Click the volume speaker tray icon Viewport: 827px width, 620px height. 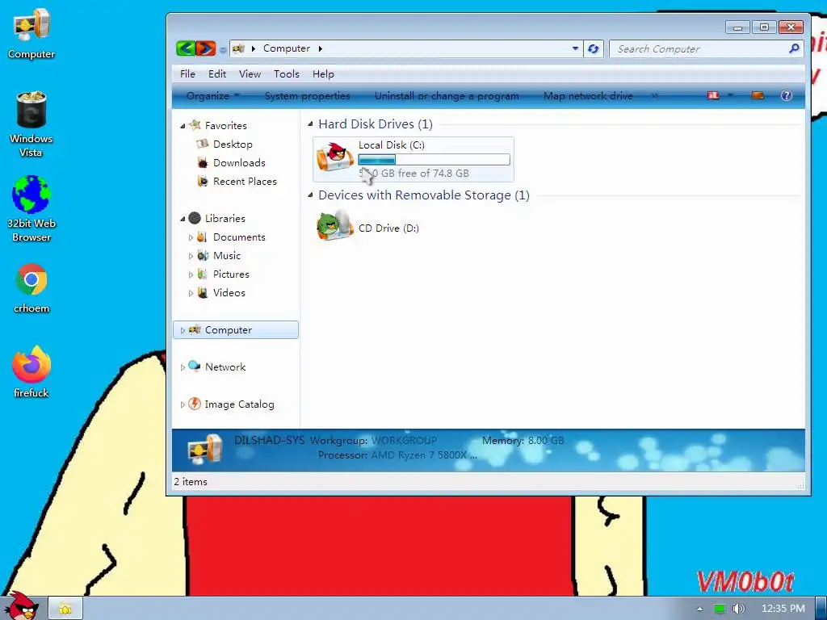pyautogui.click(x=738, y=609)
